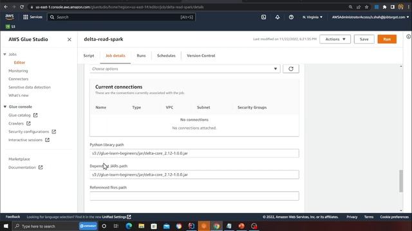Bookmark this page with star icon
Image resolution: width=412 pixels, height=231 pixels.
366,7
